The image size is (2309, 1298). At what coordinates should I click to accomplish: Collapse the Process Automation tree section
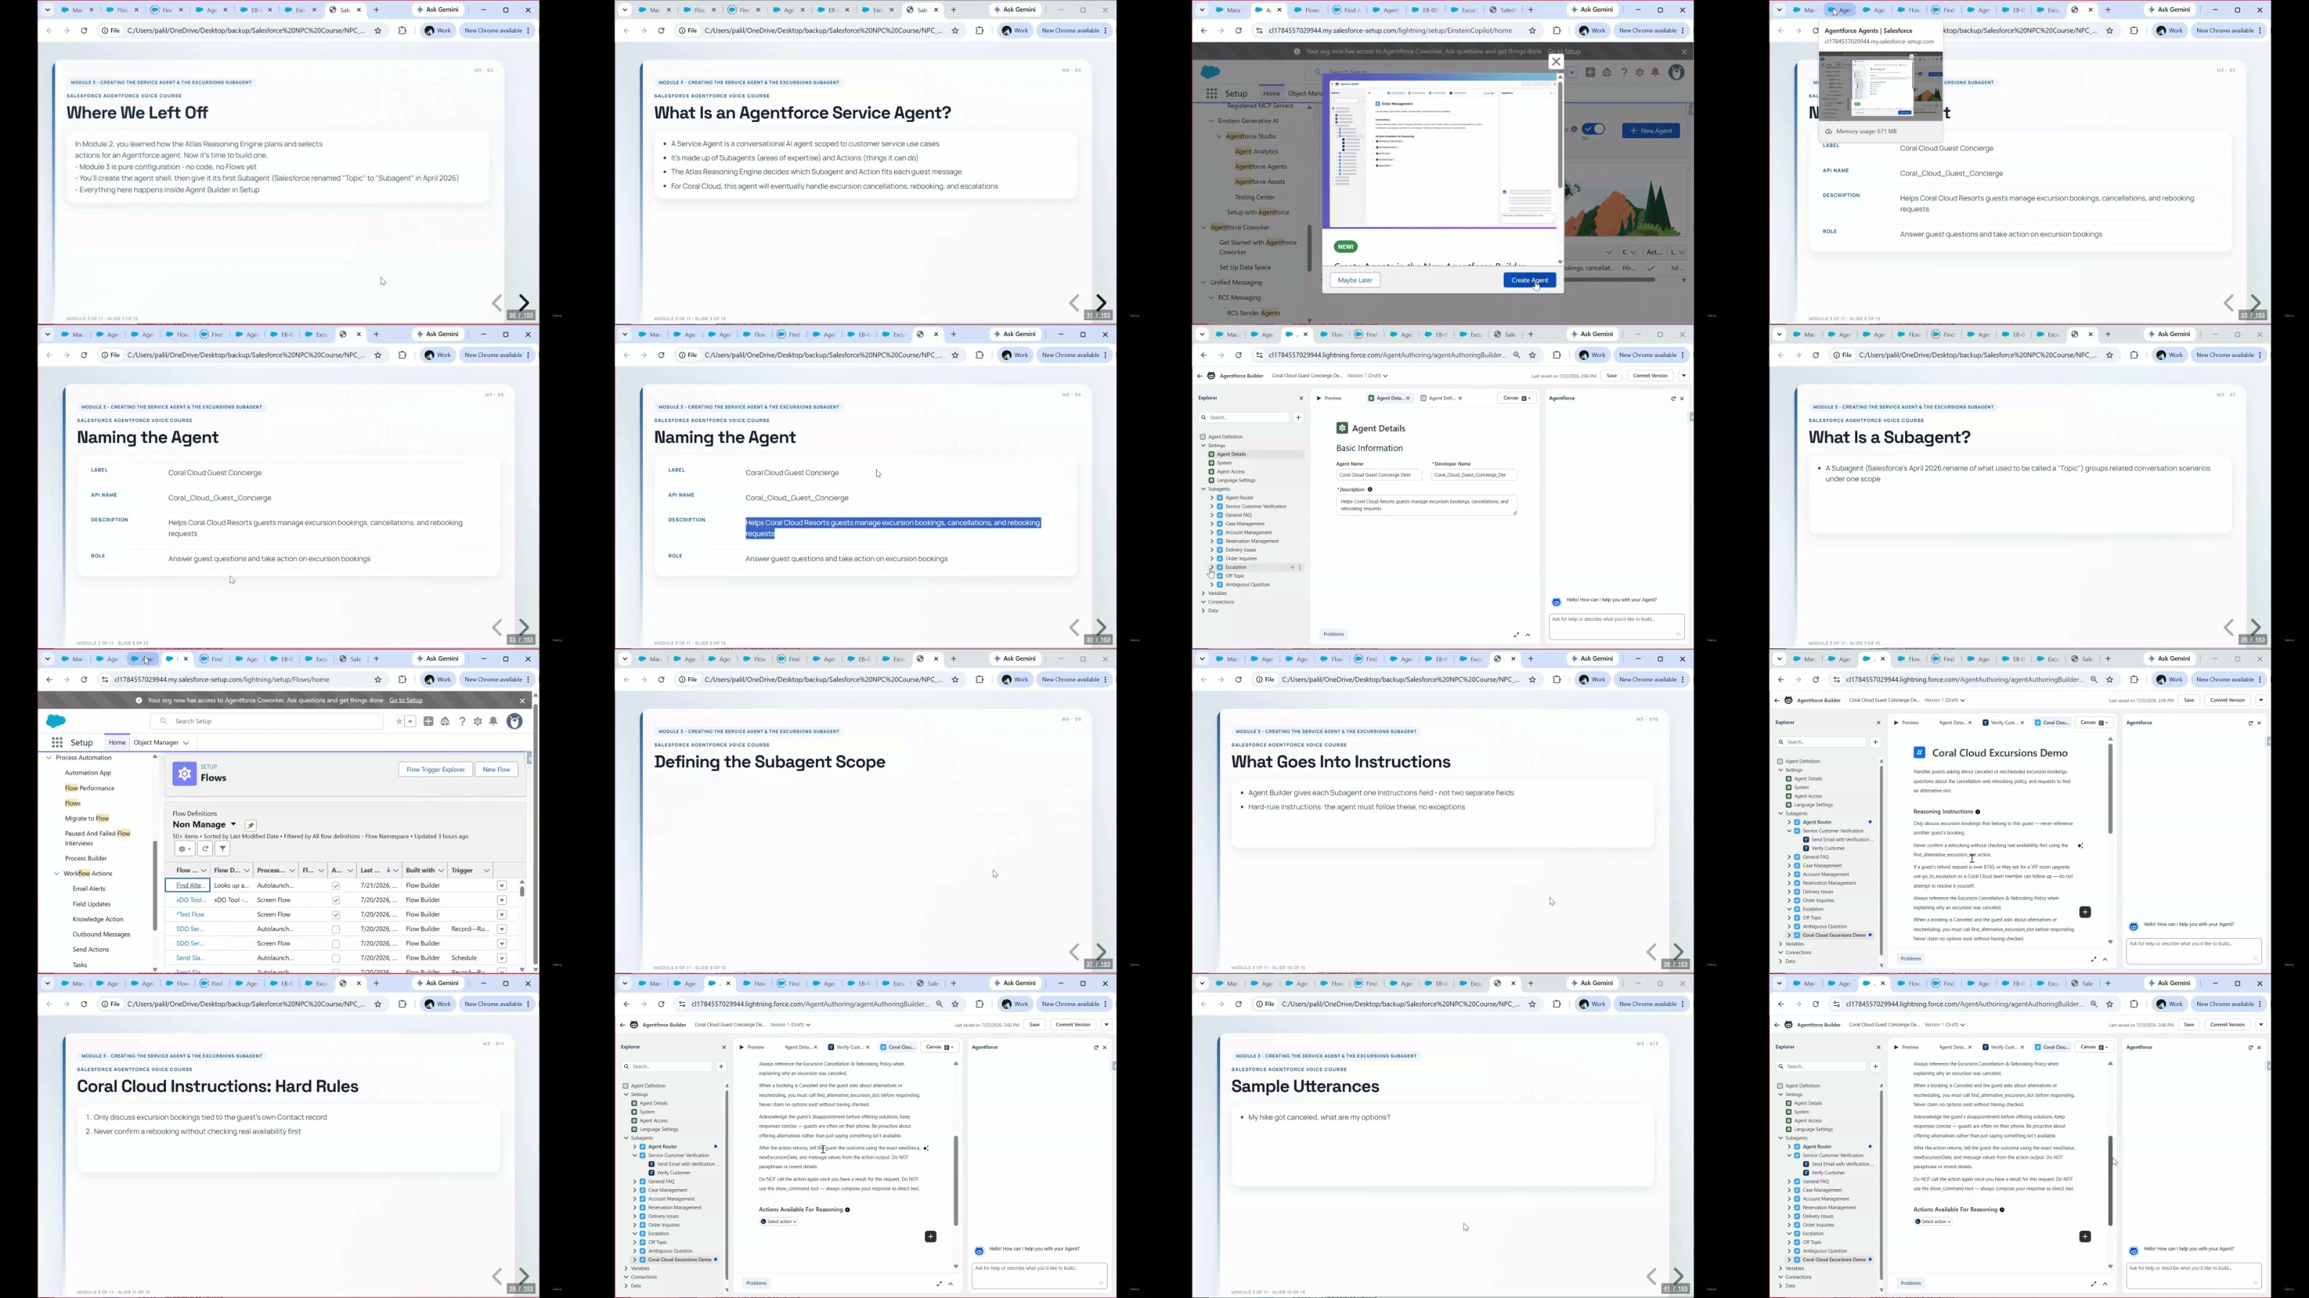pos(49,758)
